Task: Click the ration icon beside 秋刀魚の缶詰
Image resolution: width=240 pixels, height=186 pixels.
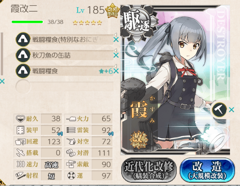Action: [x=23, y=55]
